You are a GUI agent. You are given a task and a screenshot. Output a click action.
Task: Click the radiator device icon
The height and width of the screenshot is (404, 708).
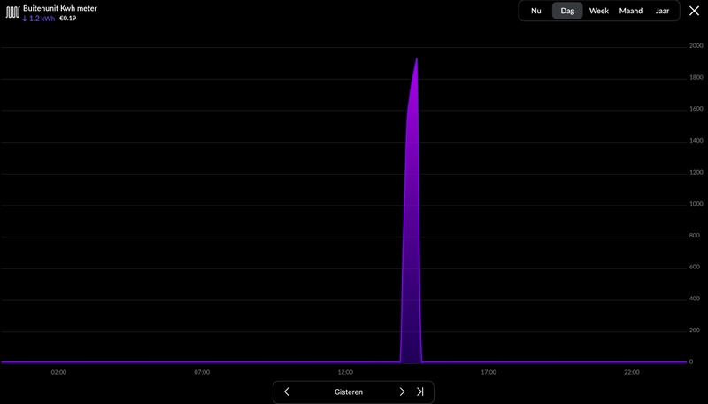(x=12, y=12)
